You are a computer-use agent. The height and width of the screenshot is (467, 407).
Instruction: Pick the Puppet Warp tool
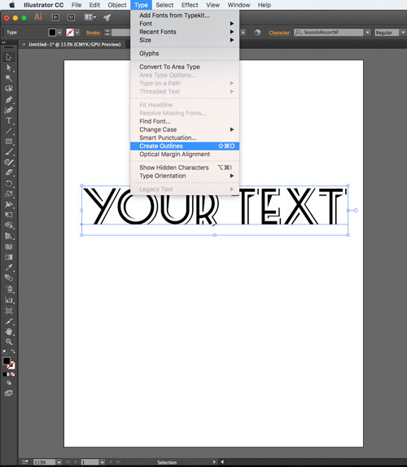click(x=9, y=204)
